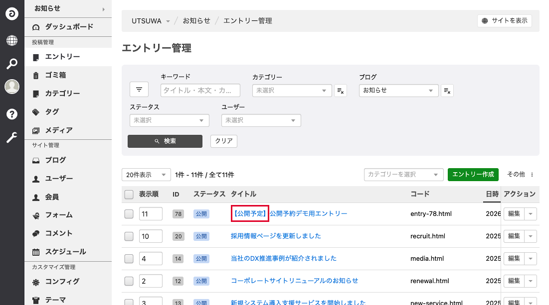Focus the キーワード search field

200,90
